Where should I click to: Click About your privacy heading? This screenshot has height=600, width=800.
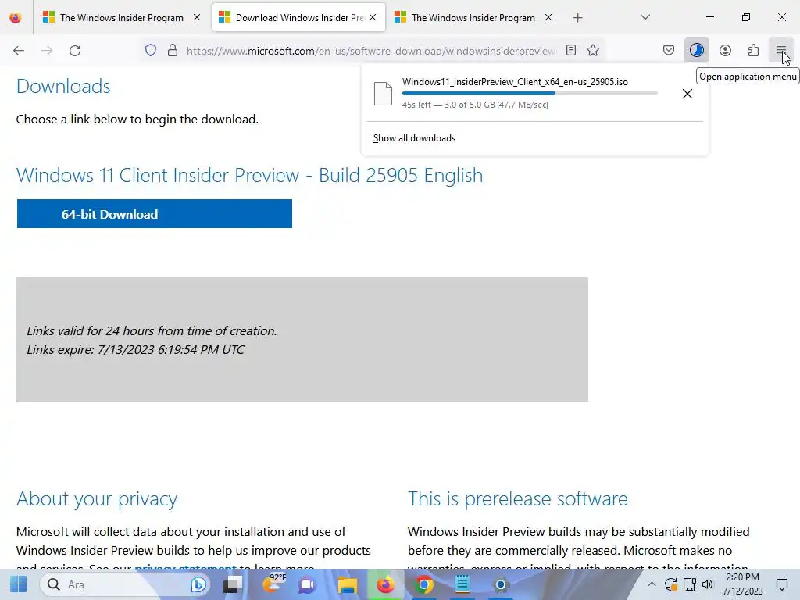point(97,499)
